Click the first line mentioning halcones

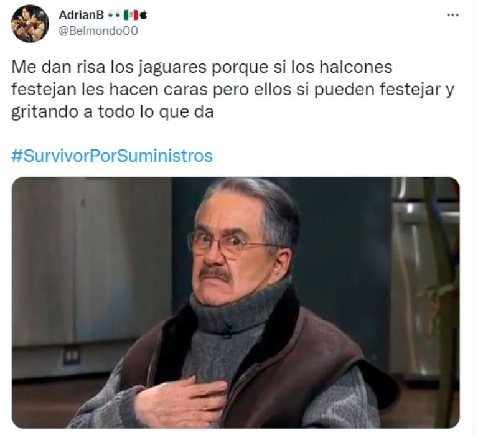pyautogui.click(x=202, y=67)
